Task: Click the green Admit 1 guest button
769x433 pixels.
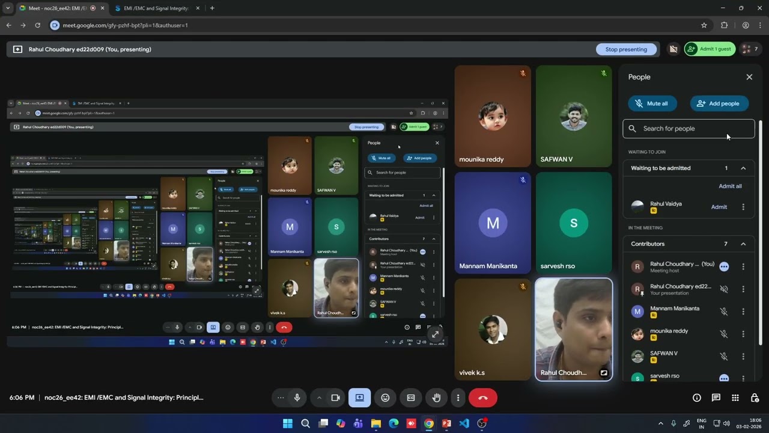Action: [710, 49]
